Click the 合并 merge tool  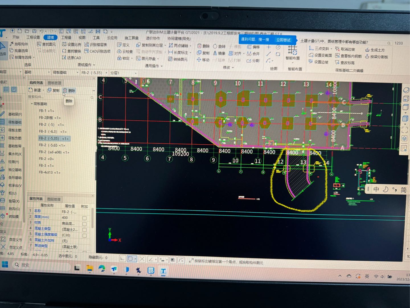(253, 54)
